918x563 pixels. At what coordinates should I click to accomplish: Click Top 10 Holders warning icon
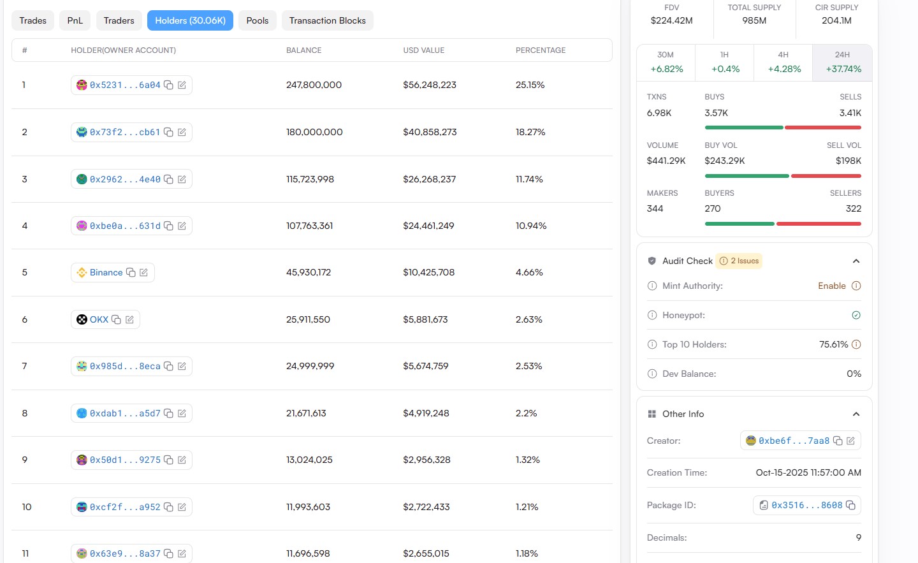click(x=856, y=344)
